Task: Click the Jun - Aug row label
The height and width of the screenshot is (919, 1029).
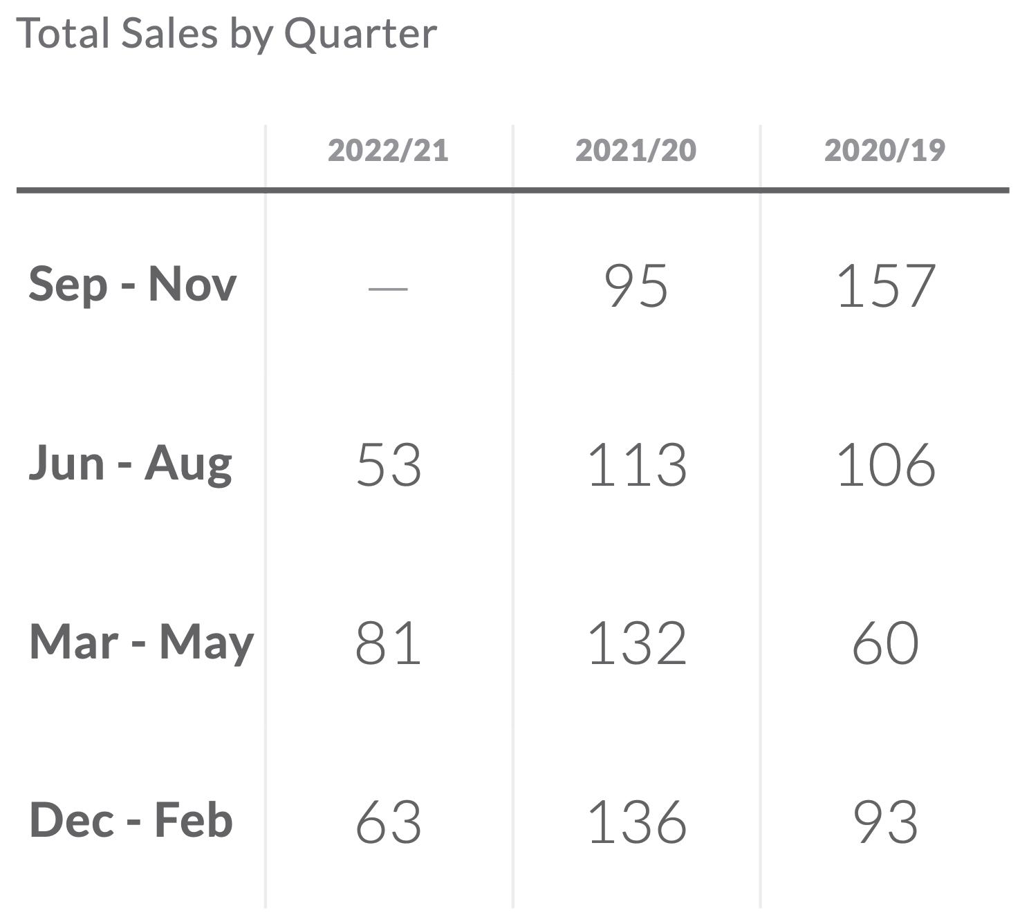Action: coord(130,463)
